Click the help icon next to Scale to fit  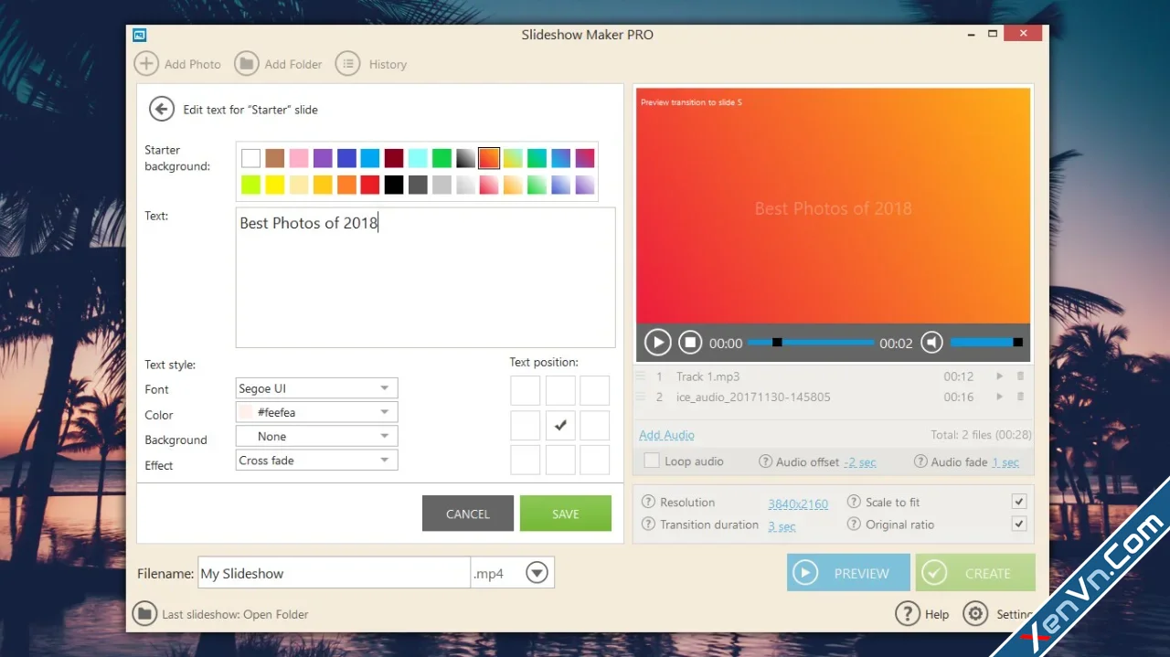tap(855, 502)
